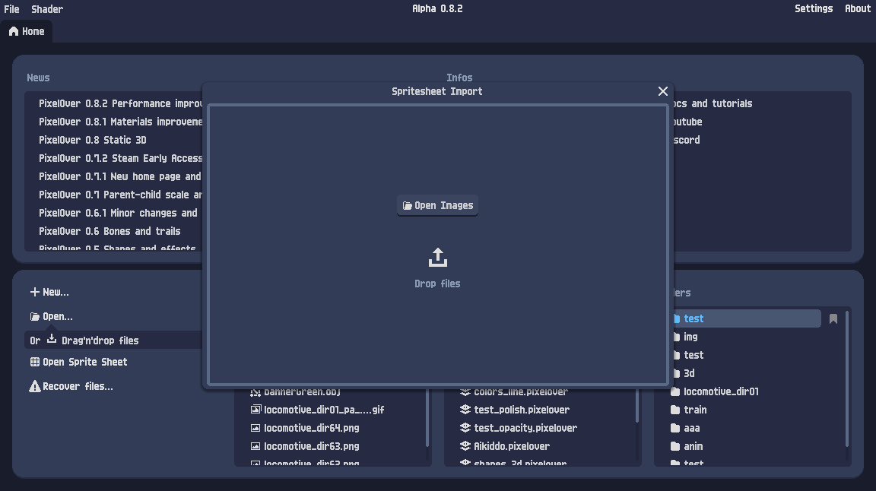This screenshot has width=876, height=491.
Task: Toggle the bookmark icon beside test folder
Action: [x=833, y=318]
